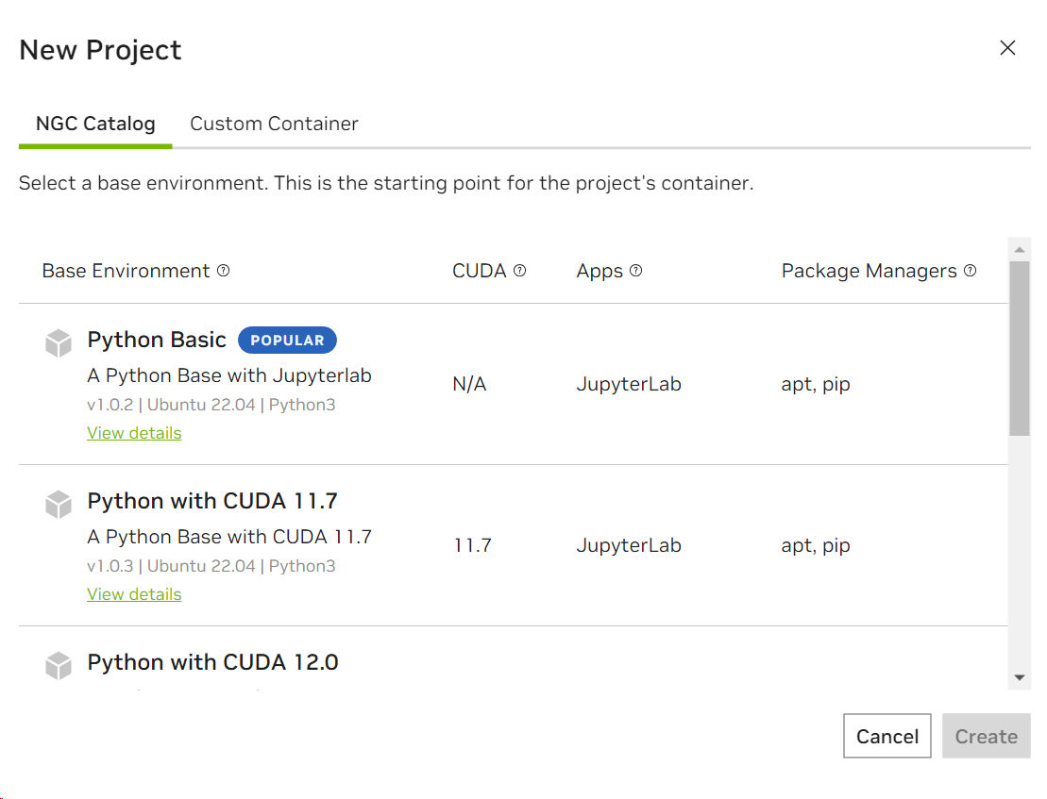This screenshot has width=1047, height=799.
Task: Select the Python with CUDA 12.0 title
Action: (x=212, y=662)
